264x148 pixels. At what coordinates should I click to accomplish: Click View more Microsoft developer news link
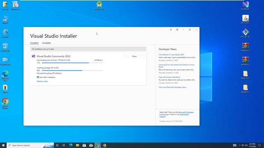pos(173,87)
